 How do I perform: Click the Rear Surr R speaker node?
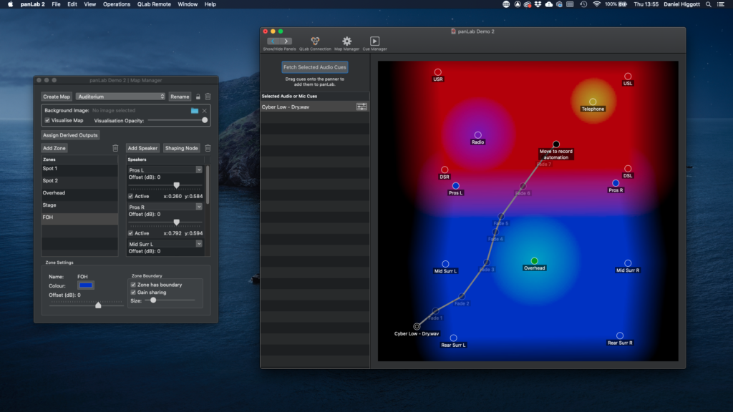point(620,336)
